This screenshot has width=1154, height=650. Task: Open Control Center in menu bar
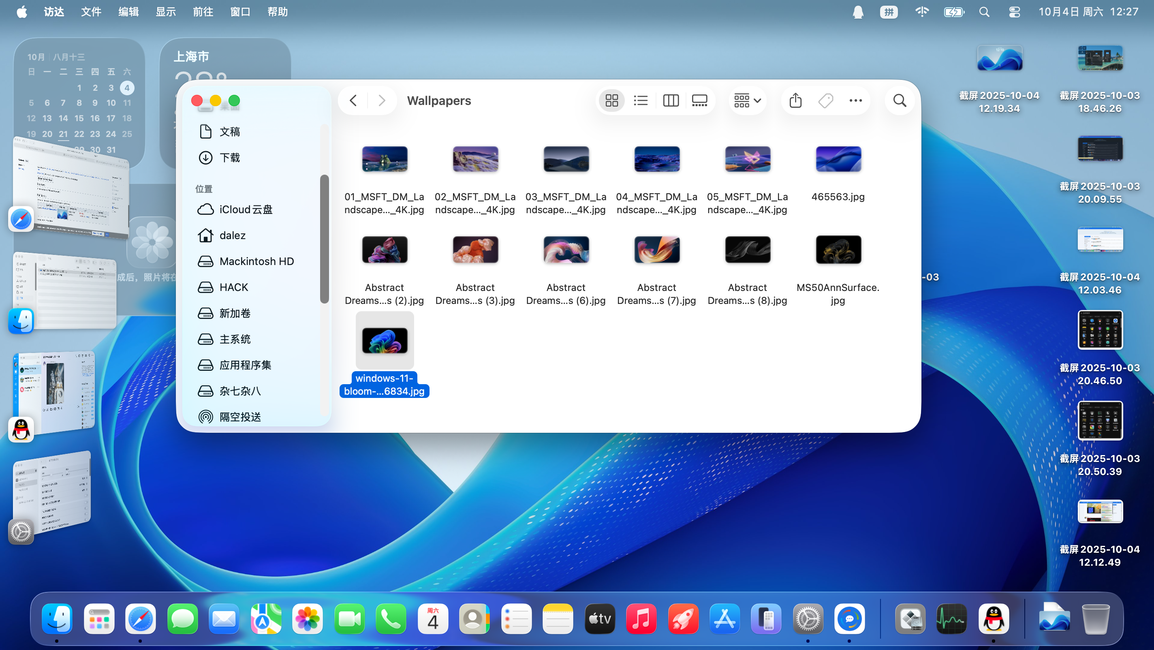point(1014,12)
